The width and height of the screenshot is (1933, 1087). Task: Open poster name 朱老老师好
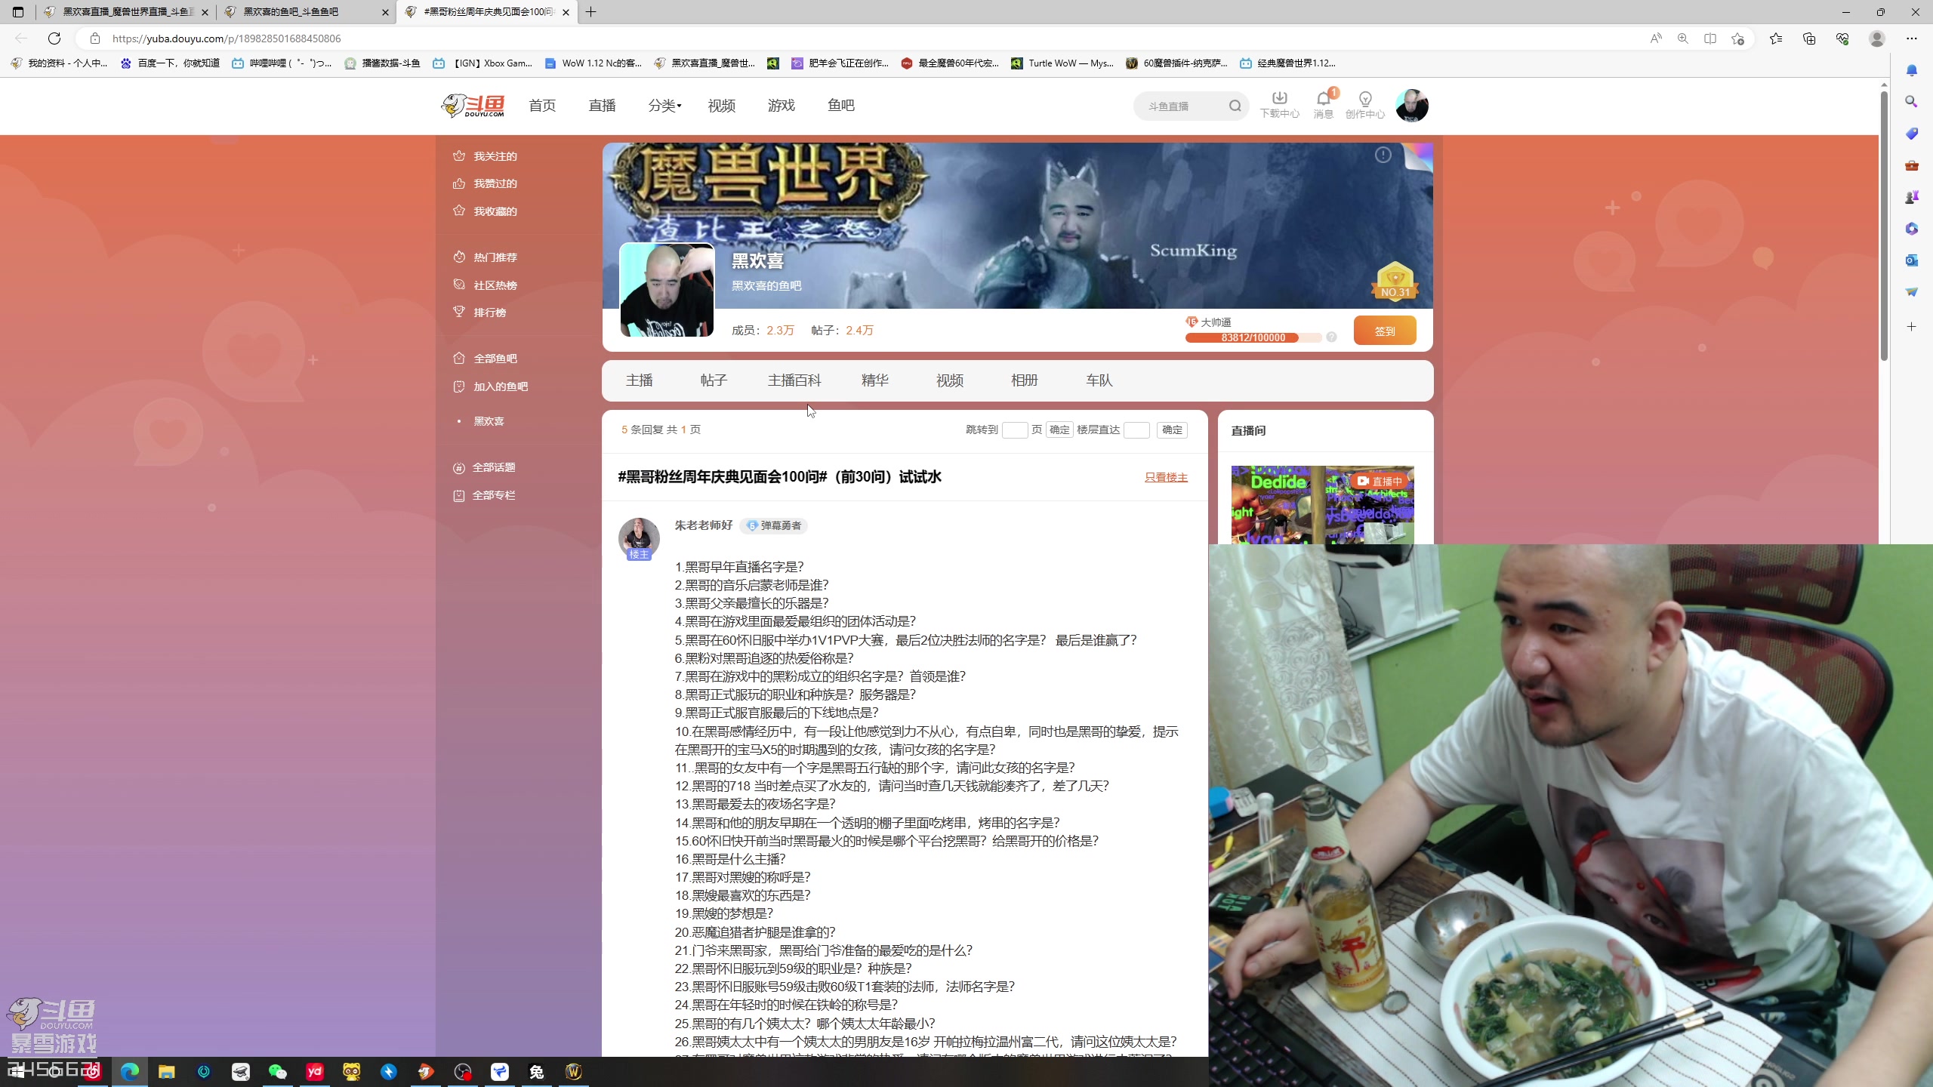pos(703,525)
